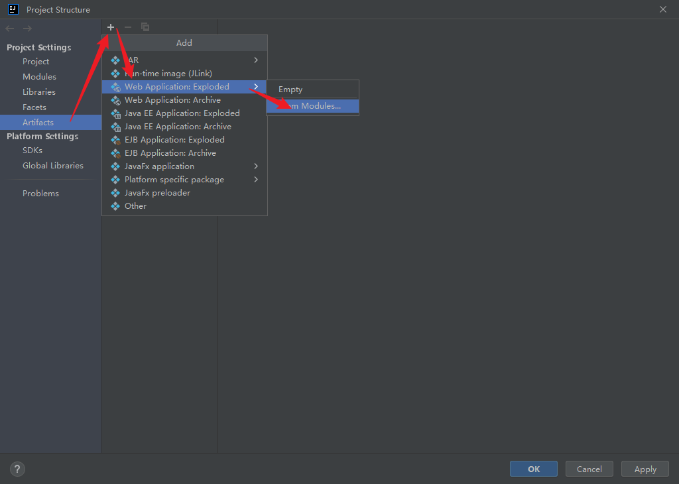Click Platform specific package icon
679x484 pixels.
115,180
